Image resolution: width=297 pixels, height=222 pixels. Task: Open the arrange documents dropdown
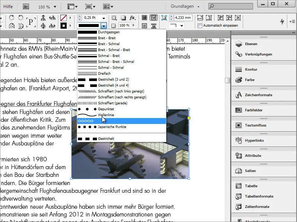108,7
